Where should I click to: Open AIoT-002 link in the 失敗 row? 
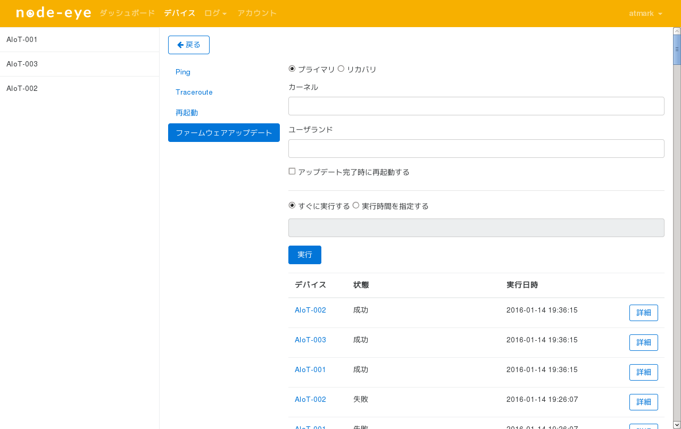click(x=310, y=399)
